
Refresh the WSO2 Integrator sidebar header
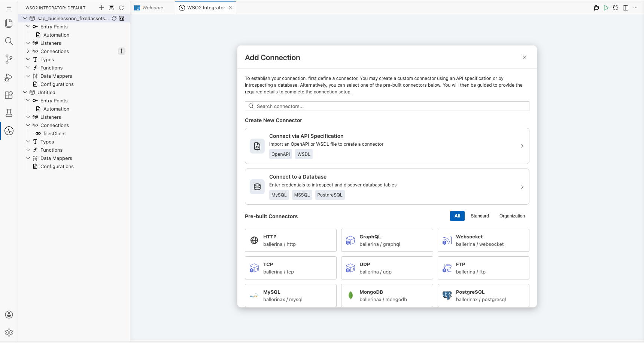click(121, 8)
